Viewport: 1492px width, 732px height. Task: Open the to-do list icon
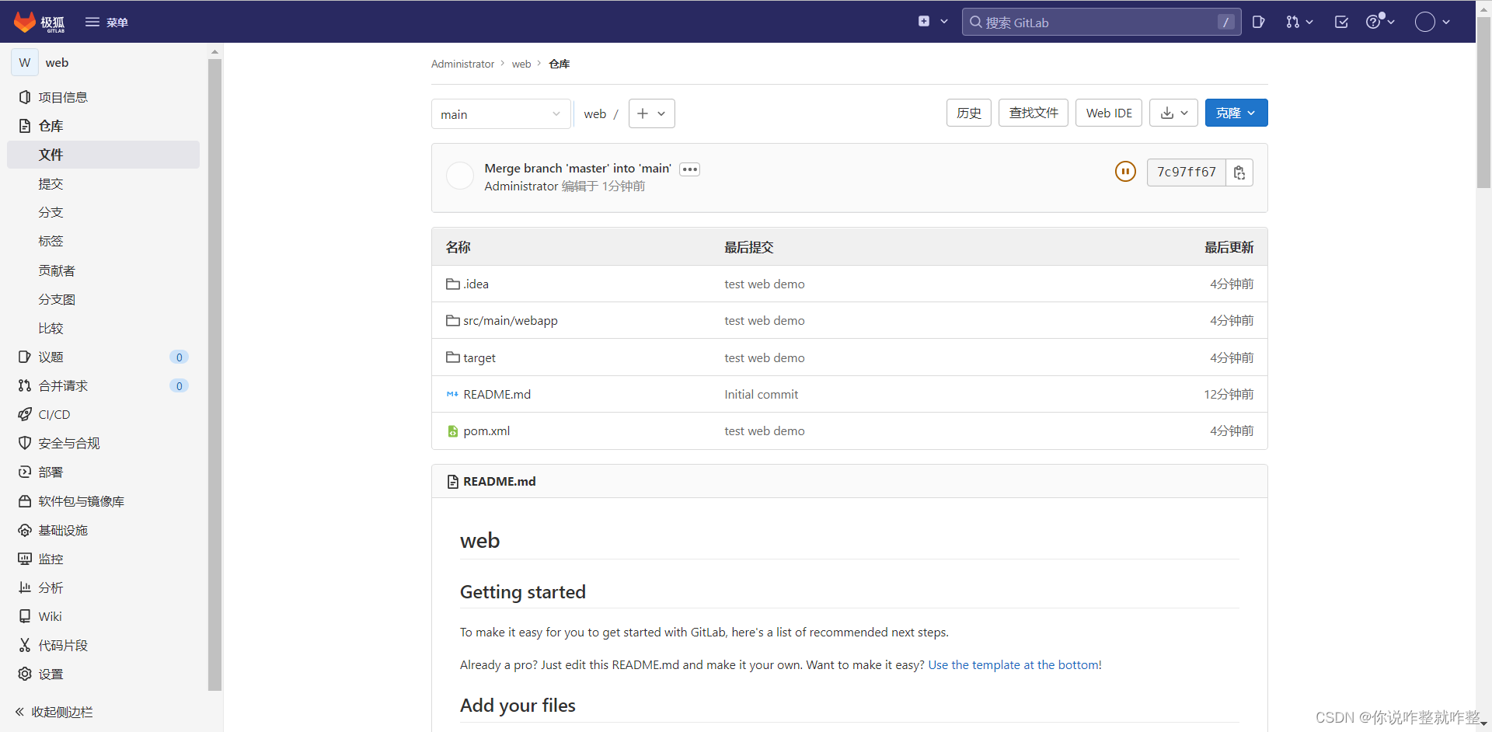point(1341,22)
